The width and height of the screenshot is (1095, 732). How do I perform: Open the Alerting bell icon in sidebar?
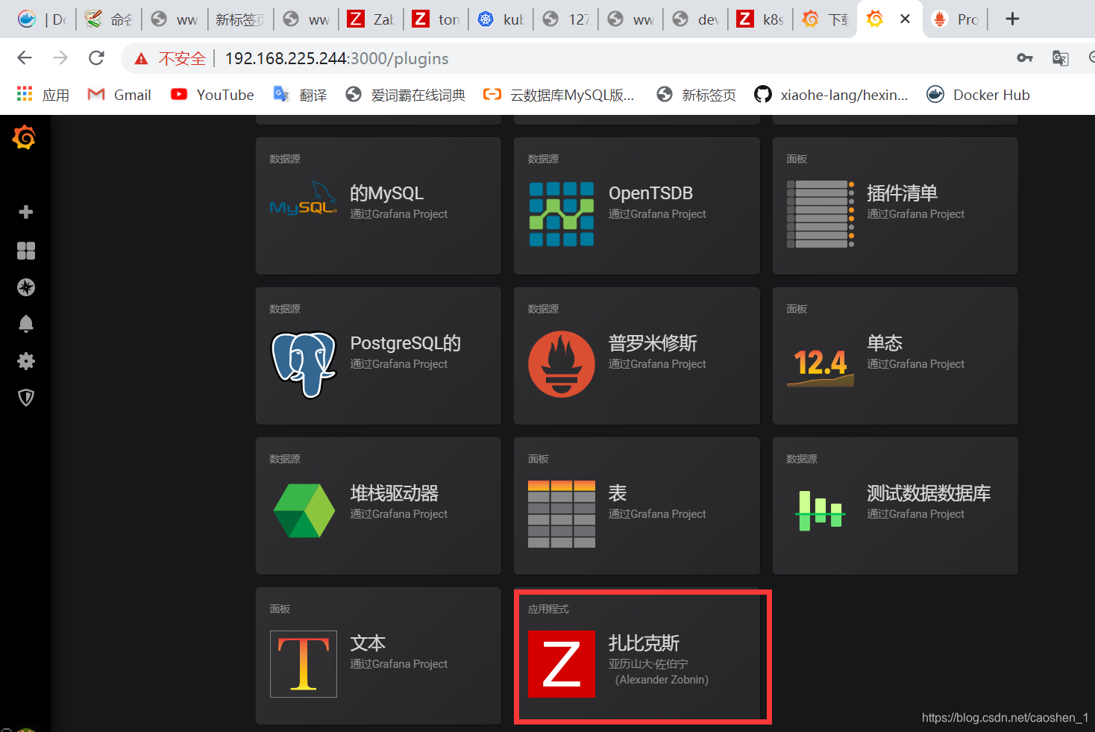point(26,323)
